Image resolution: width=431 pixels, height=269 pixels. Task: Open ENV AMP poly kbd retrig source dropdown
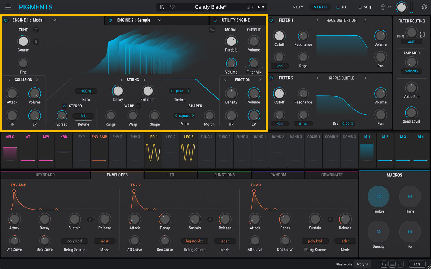coord(75,241)
